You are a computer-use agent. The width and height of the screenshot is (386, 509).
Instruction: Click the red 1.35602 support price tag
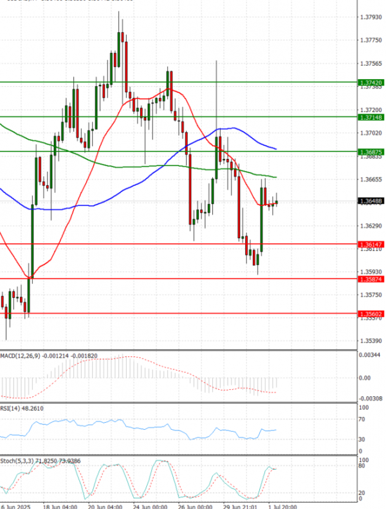coord(371,314)
